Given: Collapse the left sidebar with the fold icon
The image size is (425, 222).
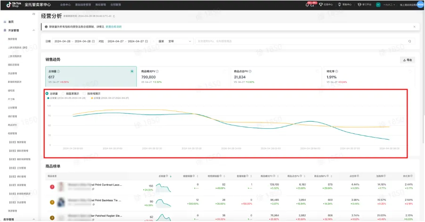Looking at the screenshot, I should point(33,14).
